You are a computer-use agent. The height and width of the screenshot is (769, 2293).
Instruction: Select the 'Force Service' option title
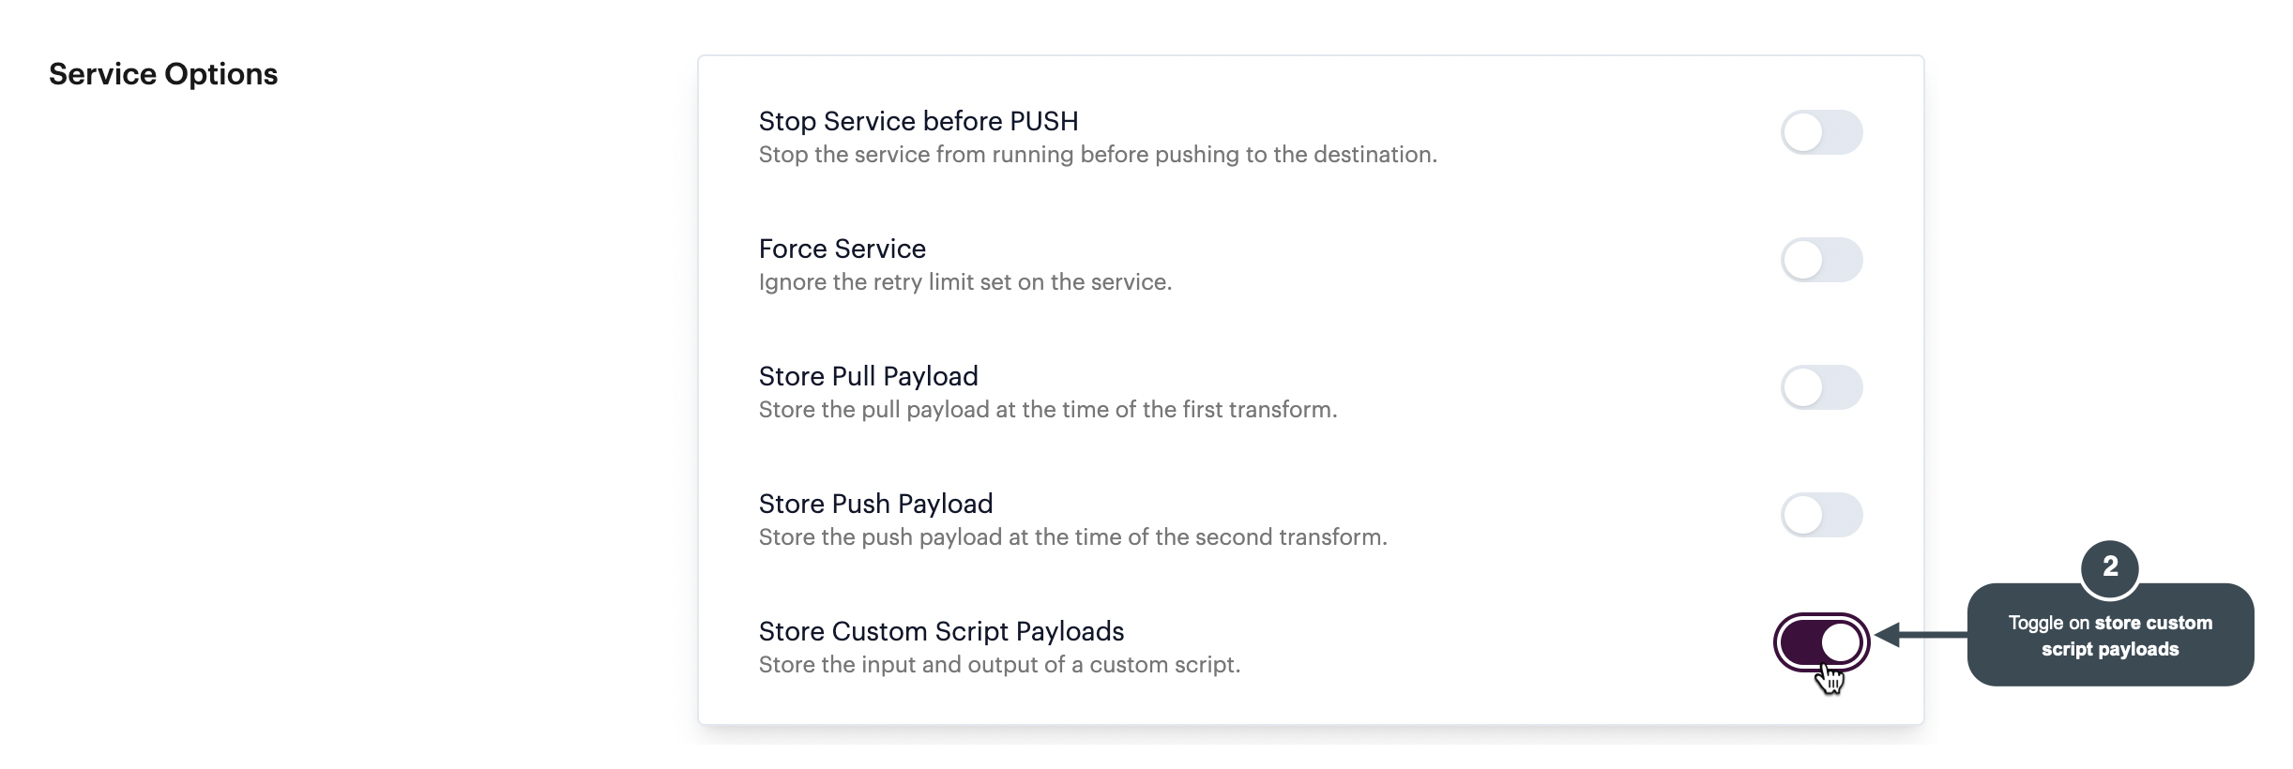842,249
